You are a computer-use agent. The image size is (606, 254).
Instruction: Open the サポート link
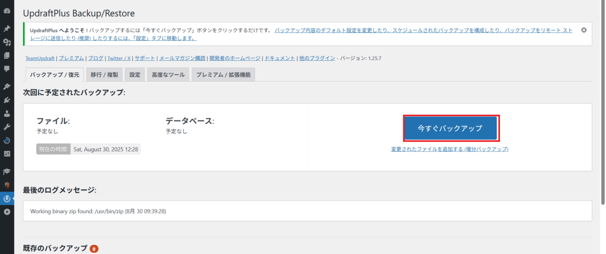point(145,58)
